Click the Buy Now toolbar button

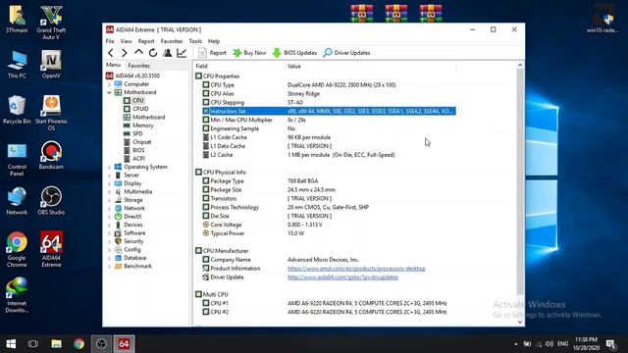(x=249, y=53)
